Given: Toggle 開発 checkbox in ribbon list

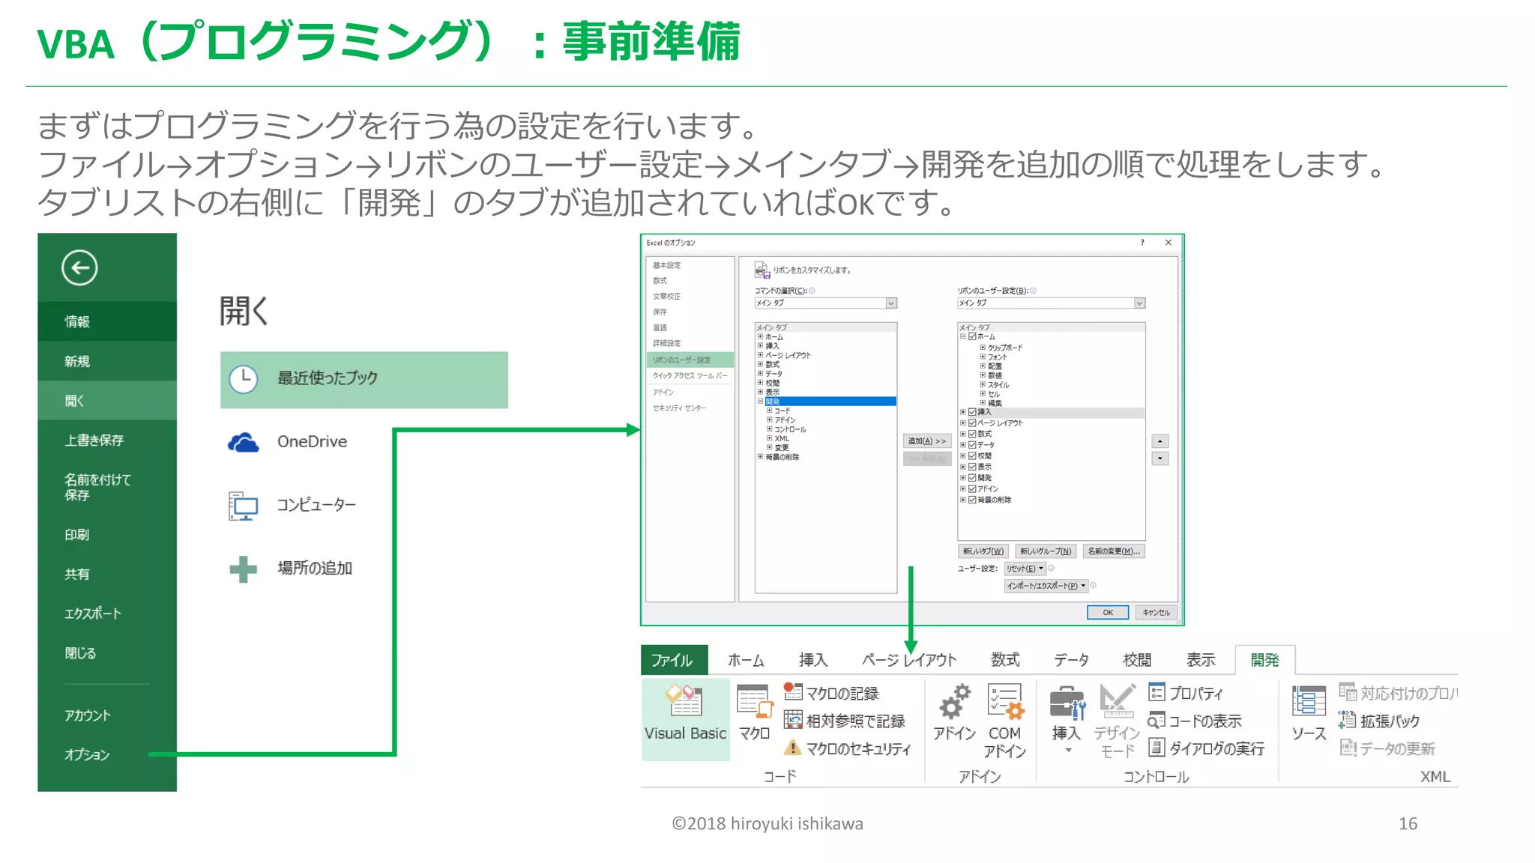Looking at the screenshot, I should pos(972,478).
